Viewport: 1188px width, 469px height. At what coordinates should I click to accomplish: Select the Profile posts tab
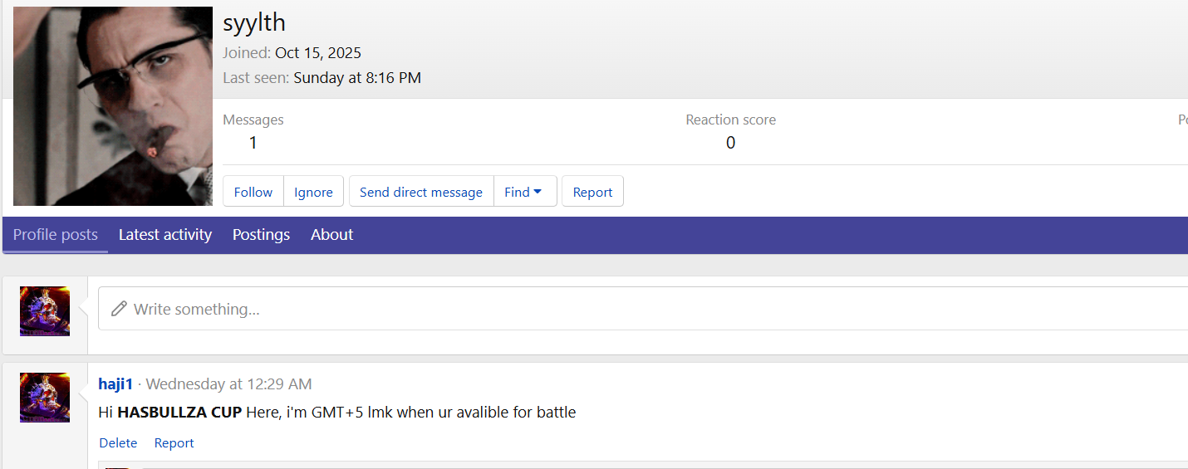56,235
